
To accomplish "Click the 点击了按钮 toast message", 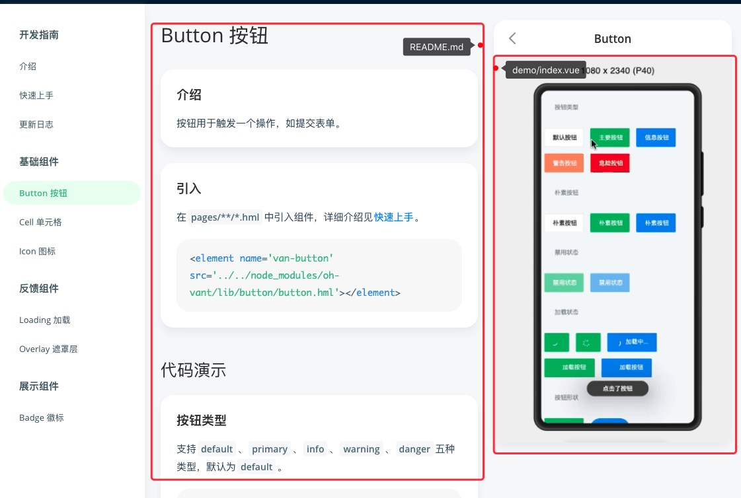I will pyautogui.click(x=617, y=388).
